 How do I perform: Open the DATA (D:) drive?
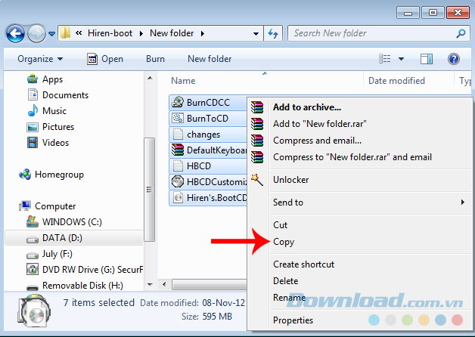(62, 238)
